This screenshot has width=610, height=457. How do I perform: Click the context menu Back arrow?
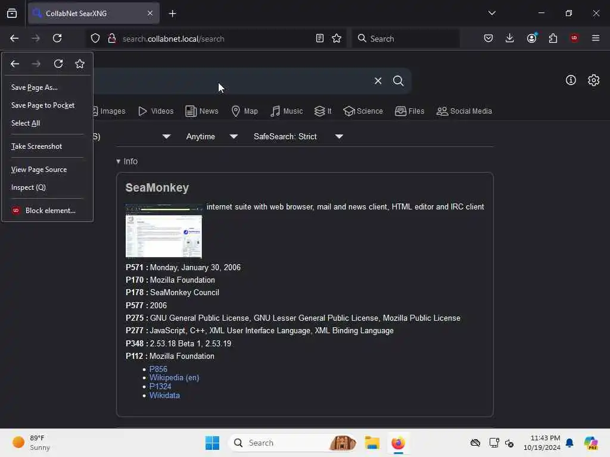point(15,64)
